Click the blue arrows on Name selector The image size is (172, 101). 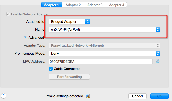point(158,30)
